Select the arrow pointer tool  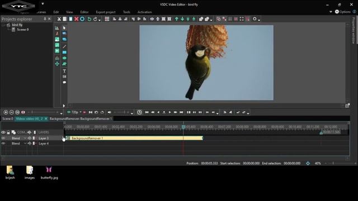click(x=64, y=28)
